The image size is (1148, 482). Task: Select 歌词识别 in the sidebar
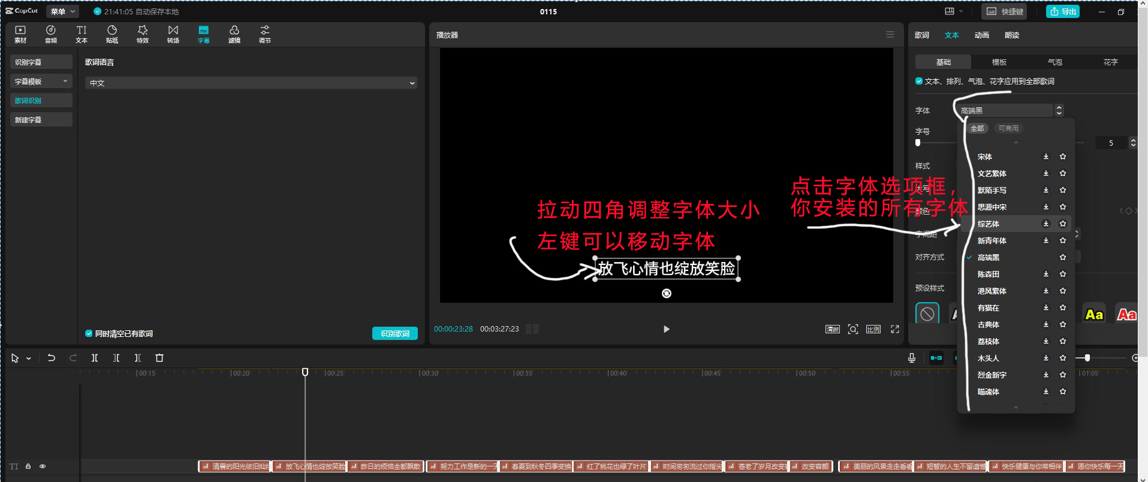[x=41, y=100]
